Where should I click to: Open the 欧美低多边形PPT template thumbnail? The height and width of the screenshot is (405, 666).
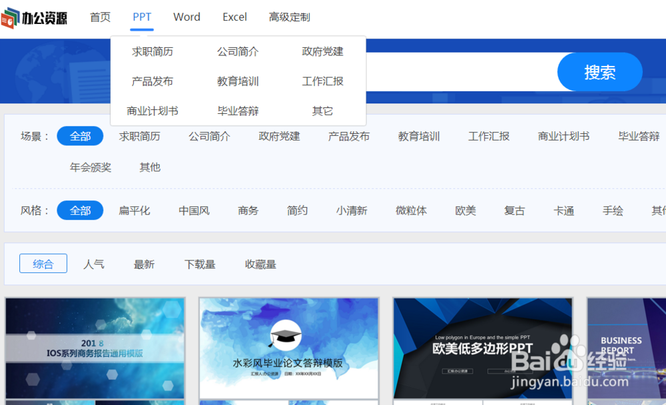[x=482, y=348]
